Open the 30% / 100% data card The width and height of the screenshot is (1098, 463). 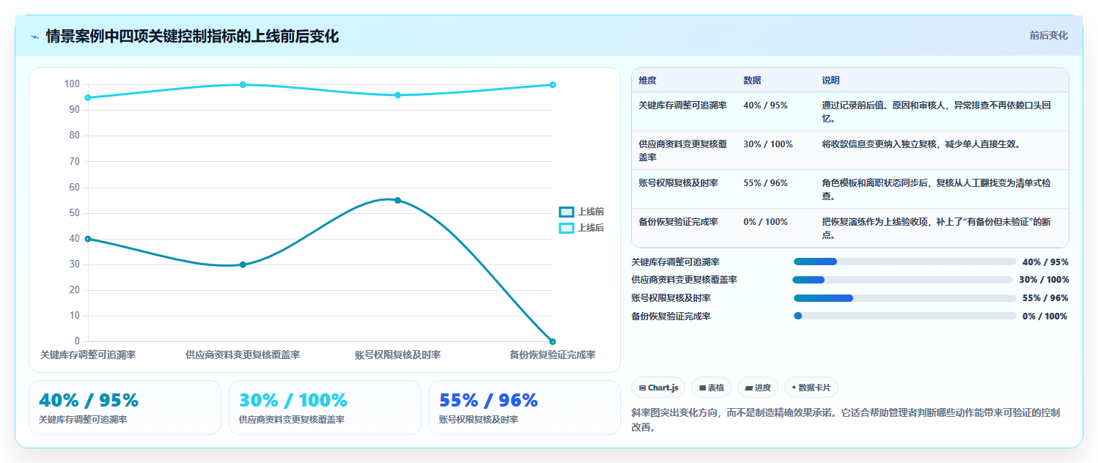click(x=325, y=407)
